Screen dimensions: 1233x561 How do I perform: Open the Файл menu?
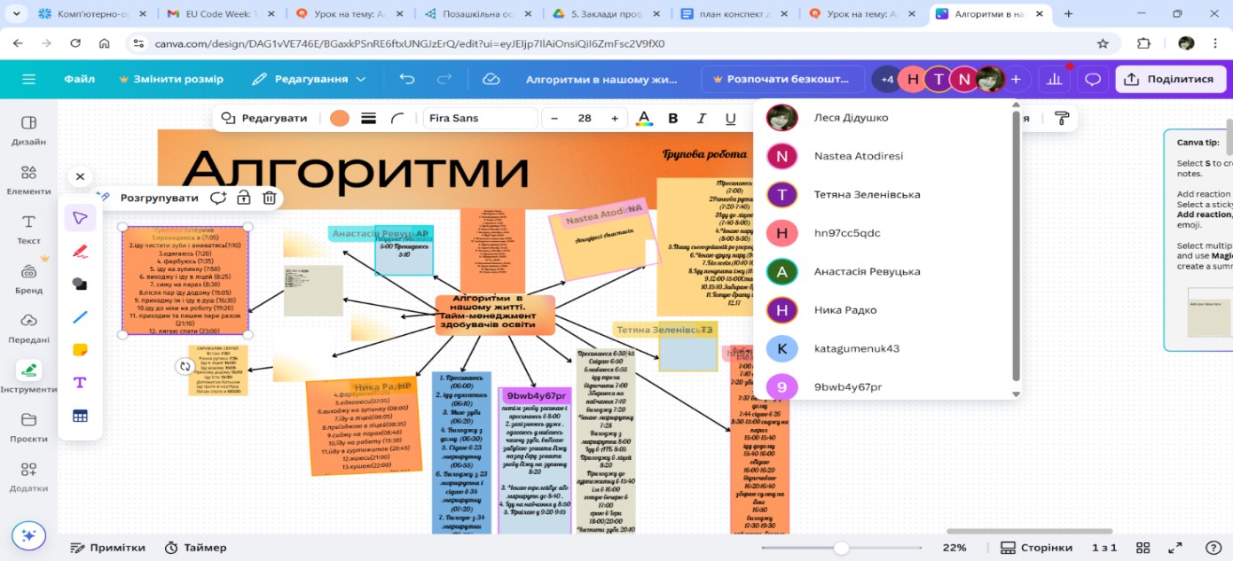(x=79, y=79)
